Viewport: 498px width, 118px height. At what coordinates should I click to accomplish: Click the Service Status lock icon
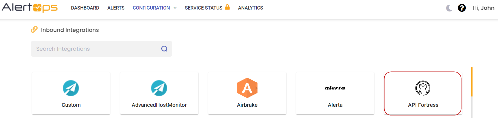coord(227,7)
